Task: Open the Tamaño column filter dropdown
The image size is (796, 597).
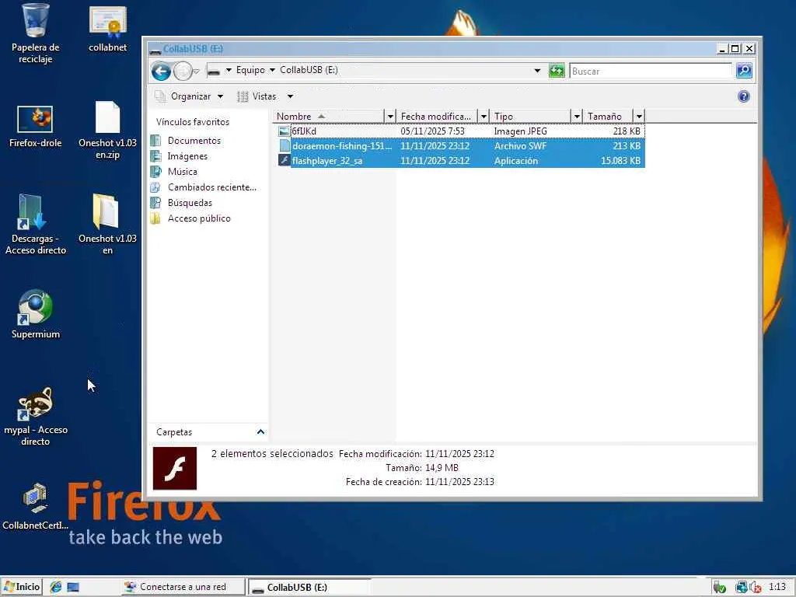Action: (639, 117)
